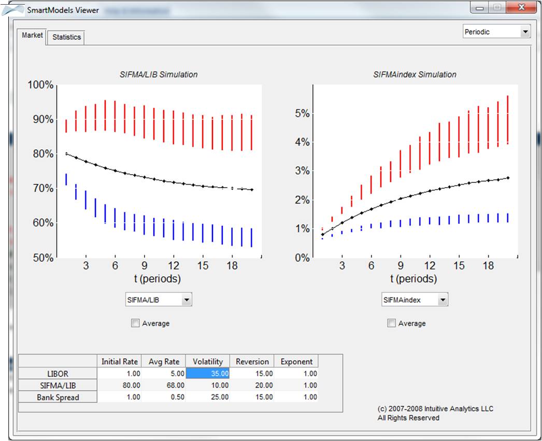Click the SmartModels Viewer app icon
Viewport: 542px width, 441px height.
(13, 9)
